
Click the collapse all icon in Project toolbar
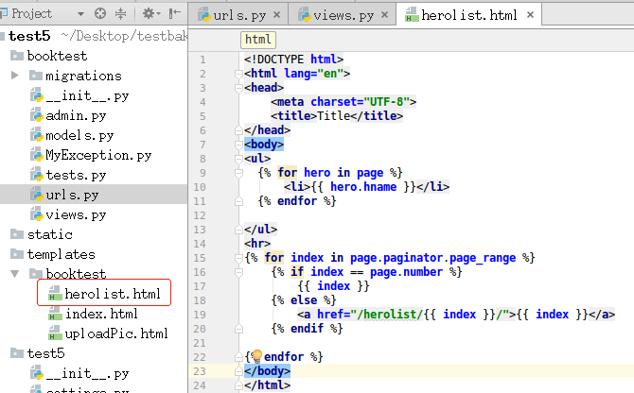click(x=120, y=14)
